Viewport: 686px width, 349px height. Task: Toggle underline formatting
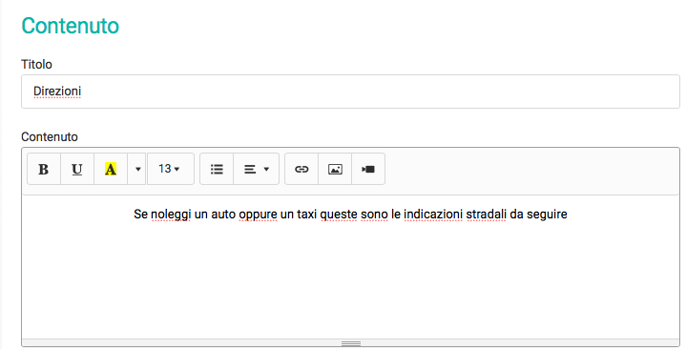coord(77,169)
